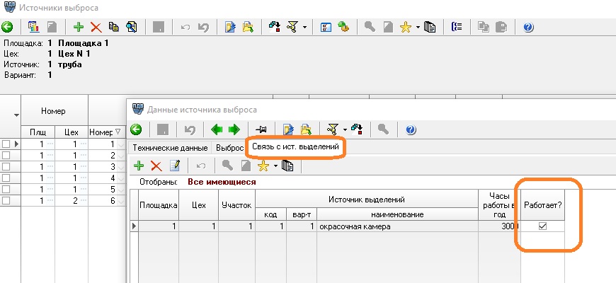Click the pencil edit icon above the links table

(175, 166)
